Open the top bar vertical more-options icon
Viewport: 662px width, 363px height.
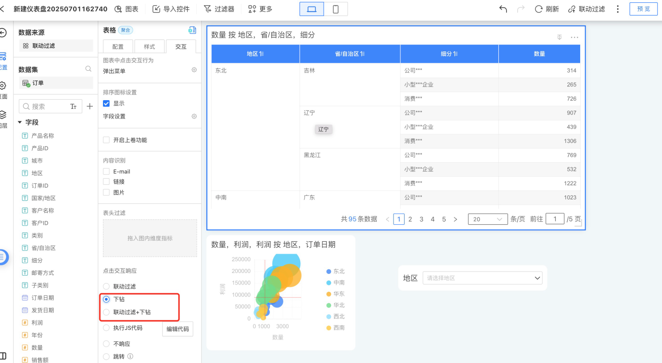coord(618,9)
